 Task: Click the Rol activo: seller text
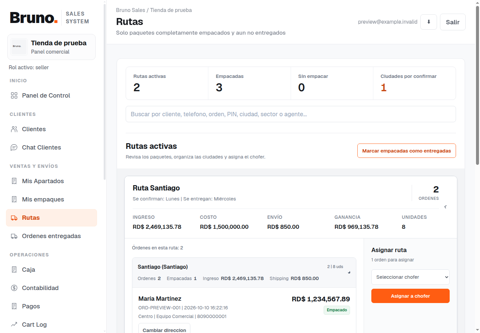29,68
